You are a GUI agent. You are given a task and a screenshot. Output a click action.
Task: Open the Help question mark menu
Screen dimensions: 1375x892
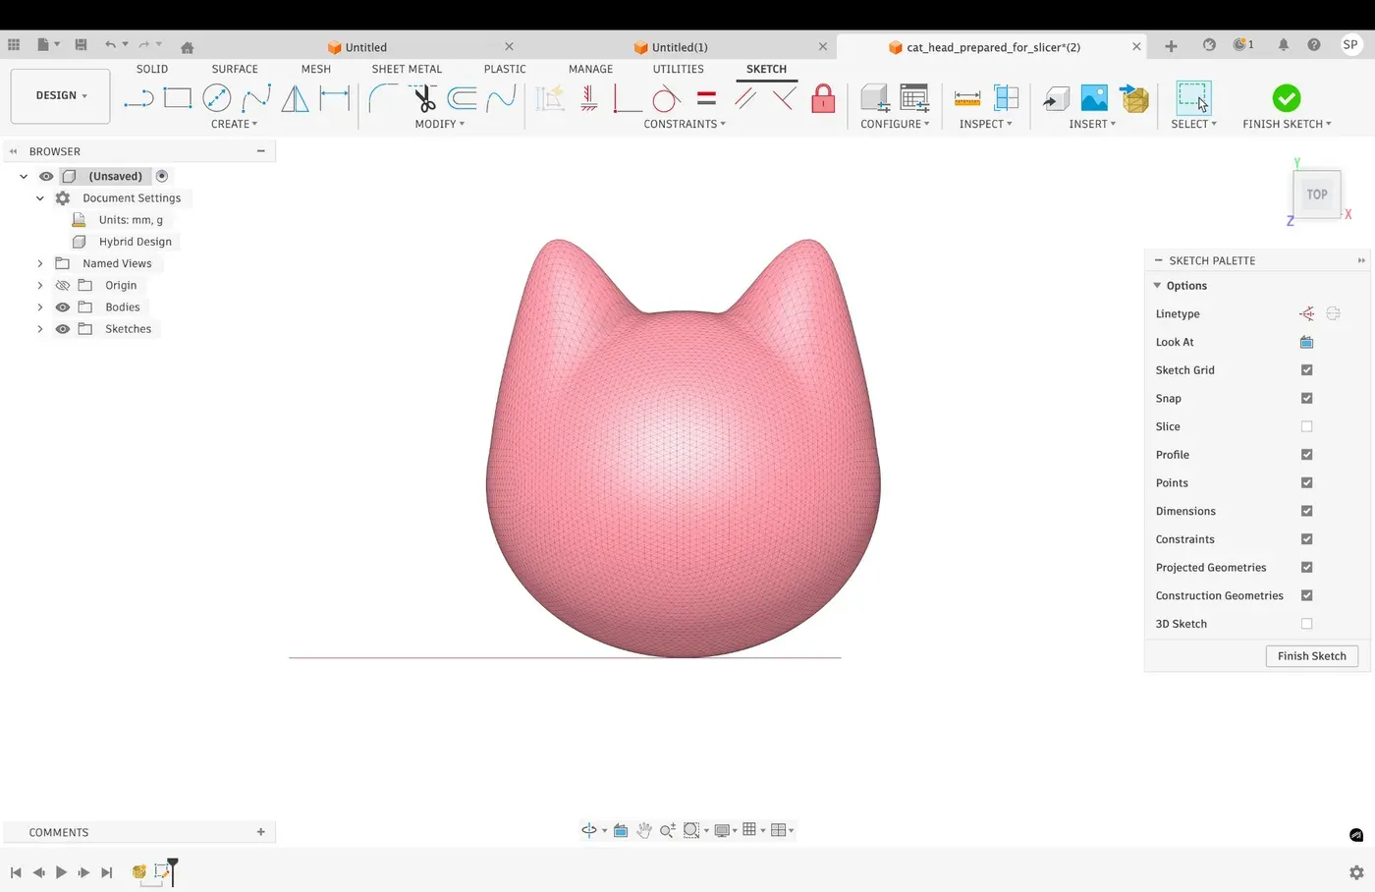pos(1314,45)
